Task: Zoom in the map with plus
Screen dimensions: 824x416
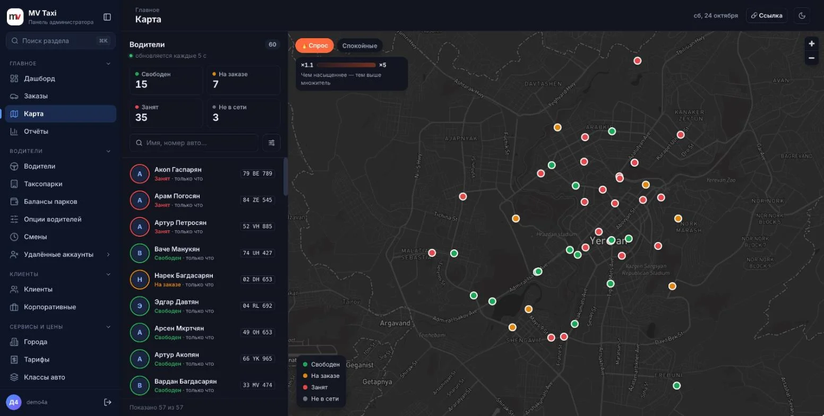Action: tap(811, 44)
